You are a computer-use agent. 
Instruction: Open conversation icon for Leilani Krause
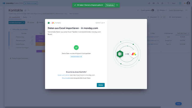pyautogui.click(x=32, y=44)
